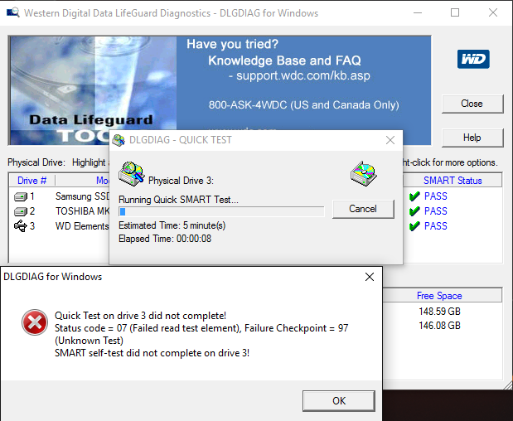Viewport: 513px width, 421px height.
Task: Minimize the main DLGDIAG window
Action: 418,12
